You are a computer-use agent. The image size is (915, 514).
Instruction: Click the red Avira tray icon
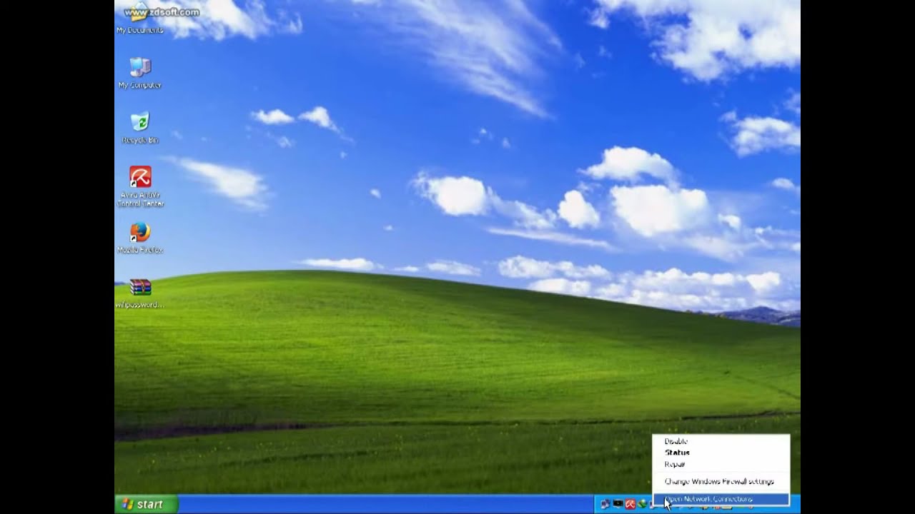coord(630,504)
